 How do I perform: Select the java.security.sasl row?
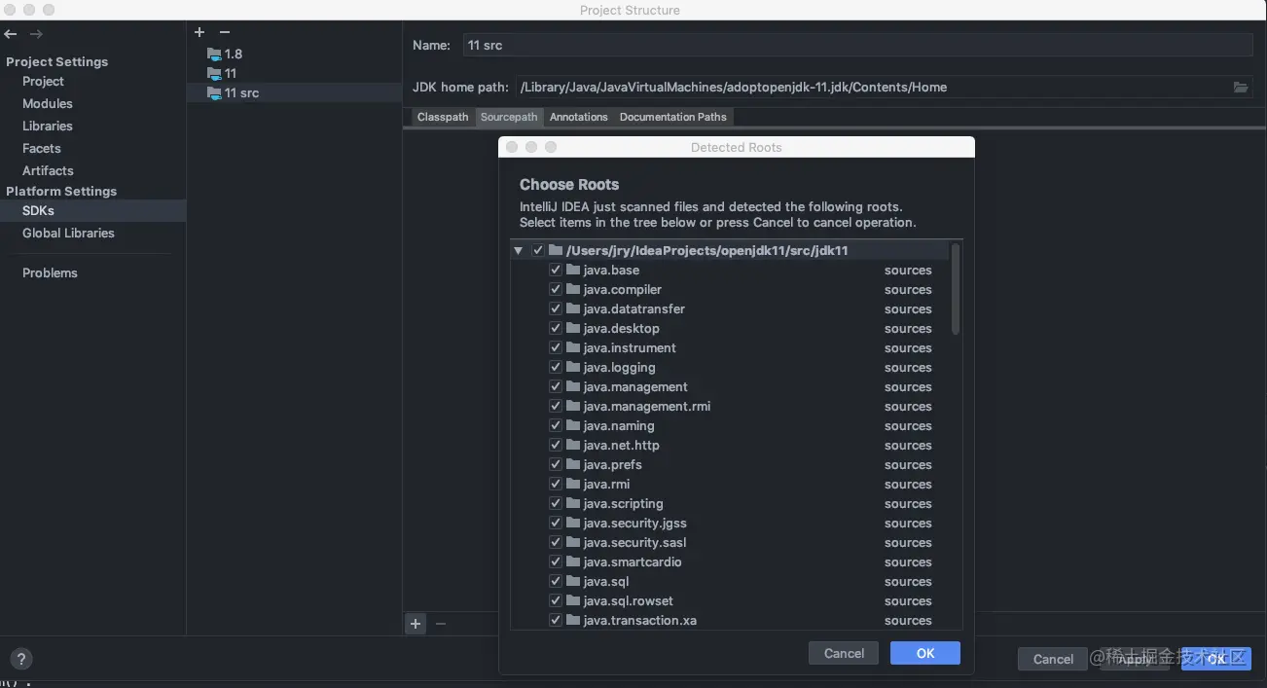(x=730, y=542)
